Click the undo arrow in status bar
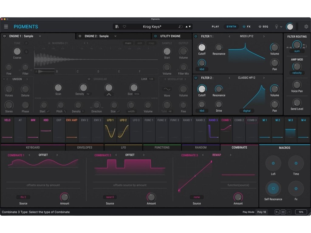 click(x=277, y=212)
